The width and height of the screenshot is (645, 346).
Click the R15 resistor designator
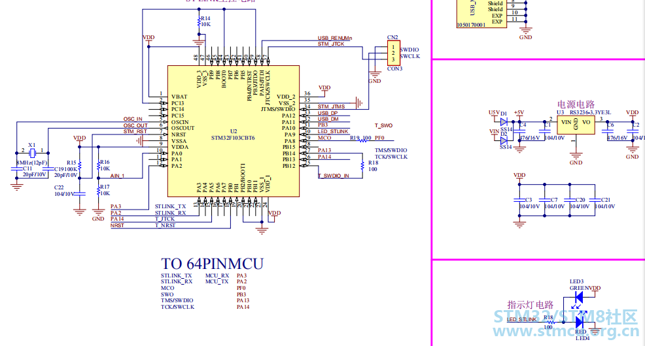pyautogui.click(x=71, y=163)
